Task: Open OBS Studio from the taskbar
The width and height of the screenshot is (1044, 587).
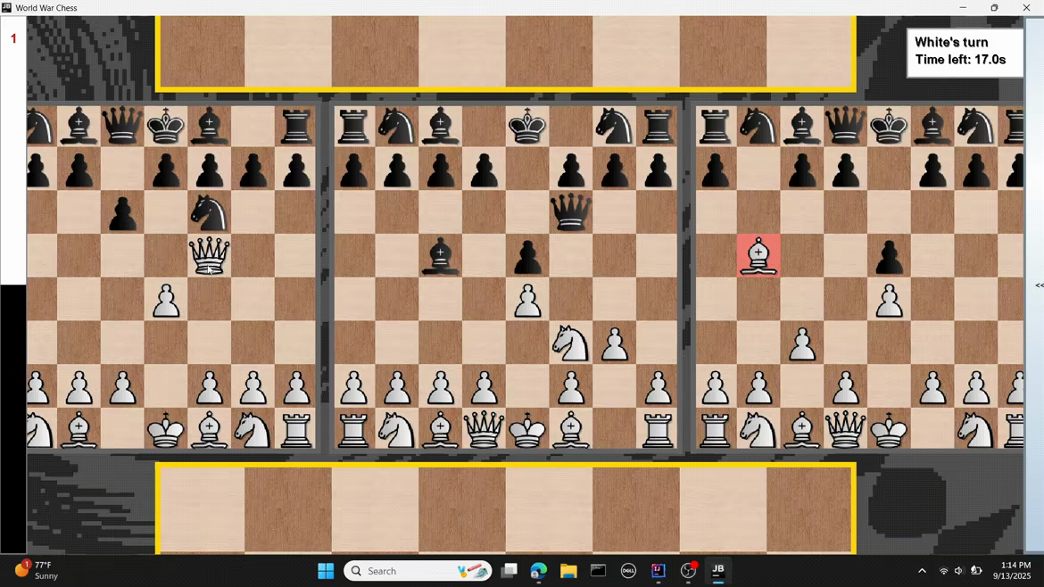Action: point(688,571)
